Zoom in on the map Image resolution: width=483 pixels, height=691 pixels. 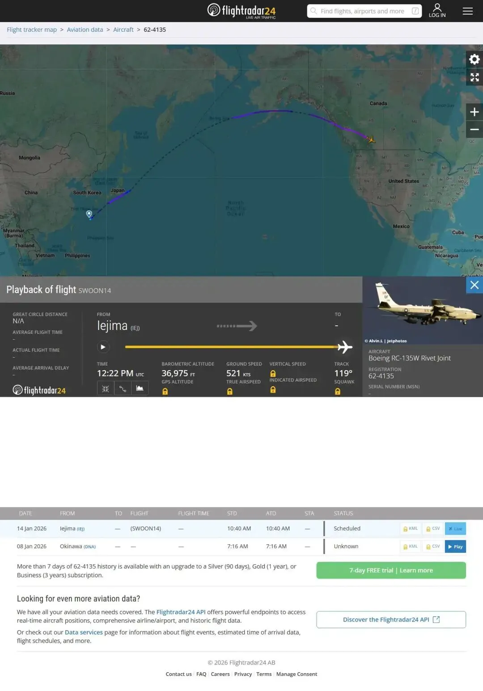click(475, 112)
